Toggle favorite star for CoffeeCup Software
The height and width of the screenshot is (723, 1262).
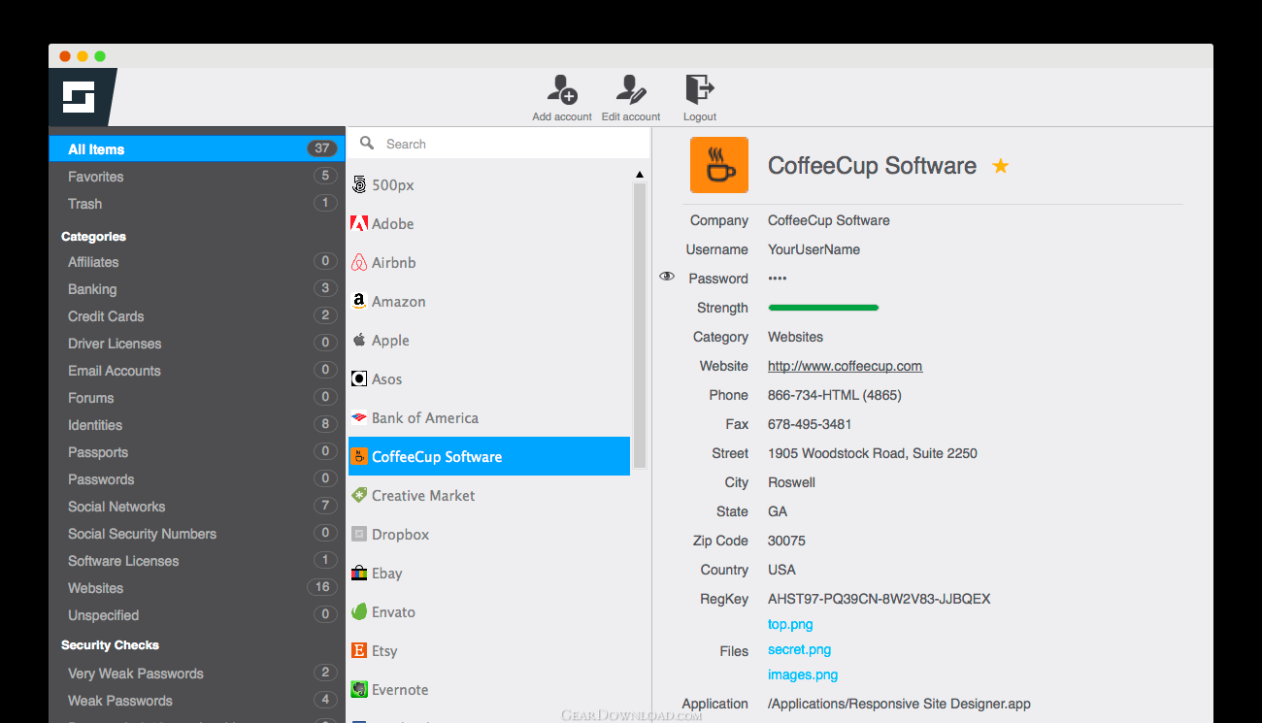(x=1001, y=166)
